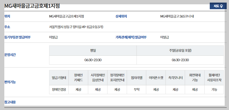Select 제공 under 이어폰소켓
This screenshot has height=110, width=229.
point(156,90)
